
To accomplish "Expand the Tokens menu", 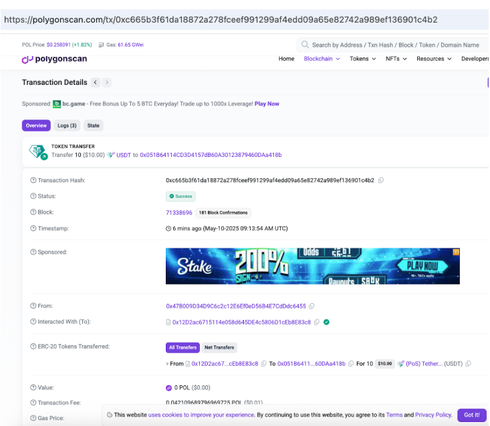I will click(363, 59).
